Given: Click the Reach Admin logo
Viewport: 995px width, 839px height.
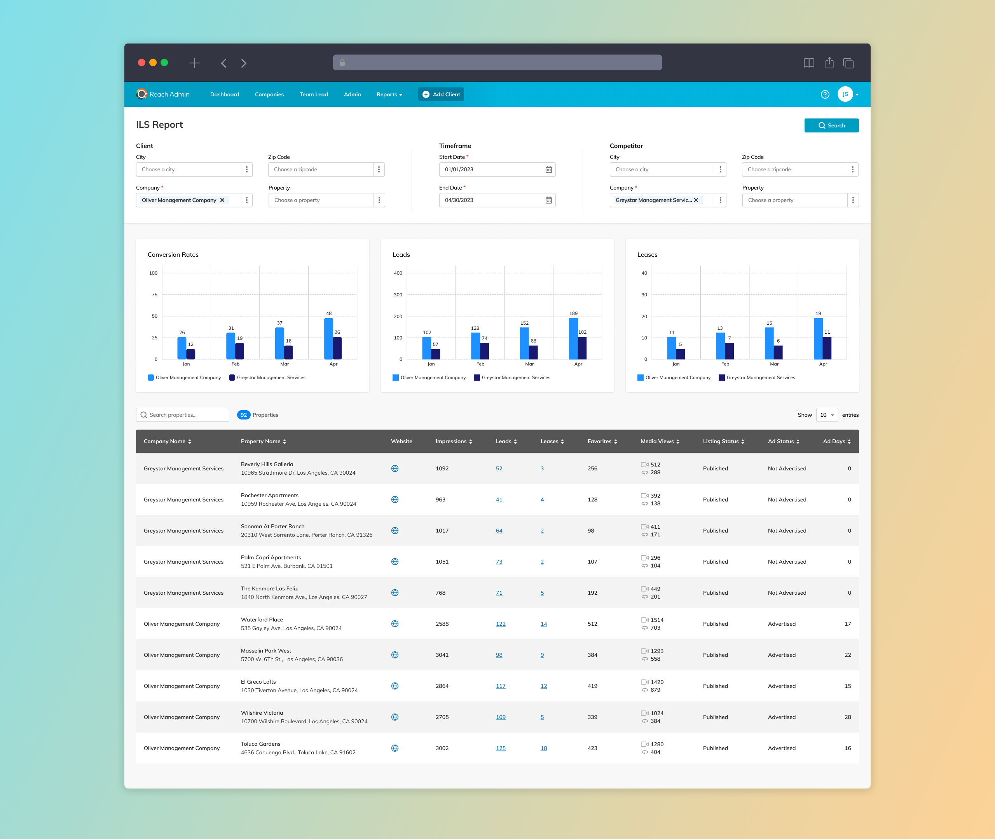Looking at the screenshot, I should (x=163, y=94).
